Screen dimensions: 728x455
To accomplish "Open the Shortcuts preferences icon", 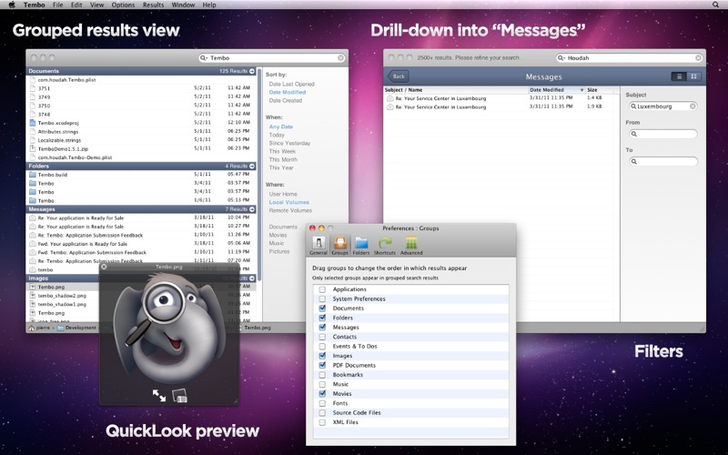I will coord(384,245).
